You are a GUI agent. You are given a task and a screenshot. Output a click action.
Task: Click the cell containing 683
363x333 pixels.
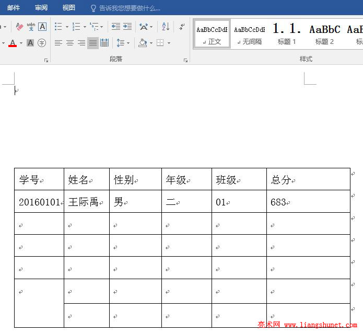pyautogui.click(x=308, y=201)
